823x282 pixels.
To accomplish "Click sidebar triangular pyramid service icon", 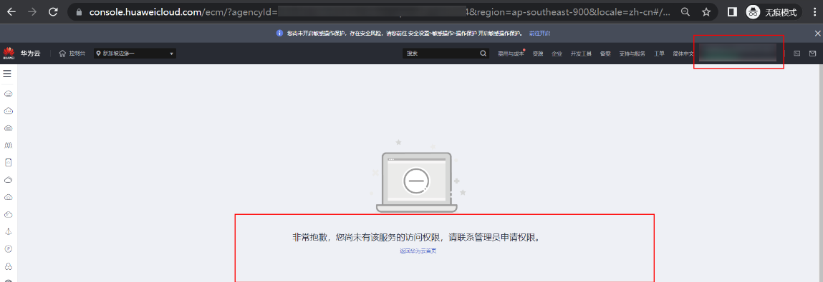I will click(x=8, y=232).
